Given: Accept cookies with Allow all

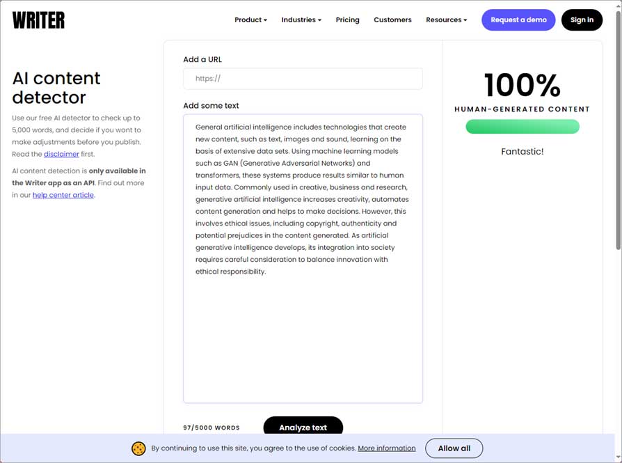Looking at the screenshot, I should [x=454, y=448].
